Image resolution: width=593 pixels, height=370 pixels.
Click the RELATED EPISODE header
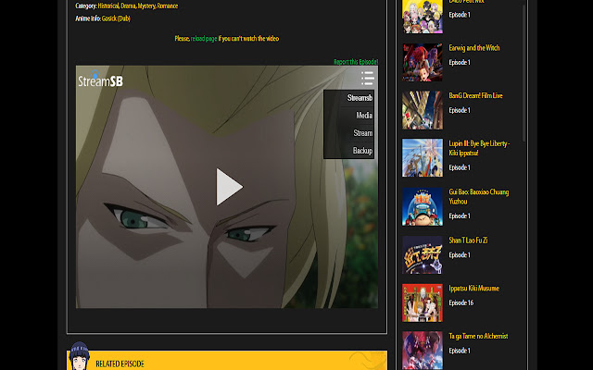click(x=120, y=364)
